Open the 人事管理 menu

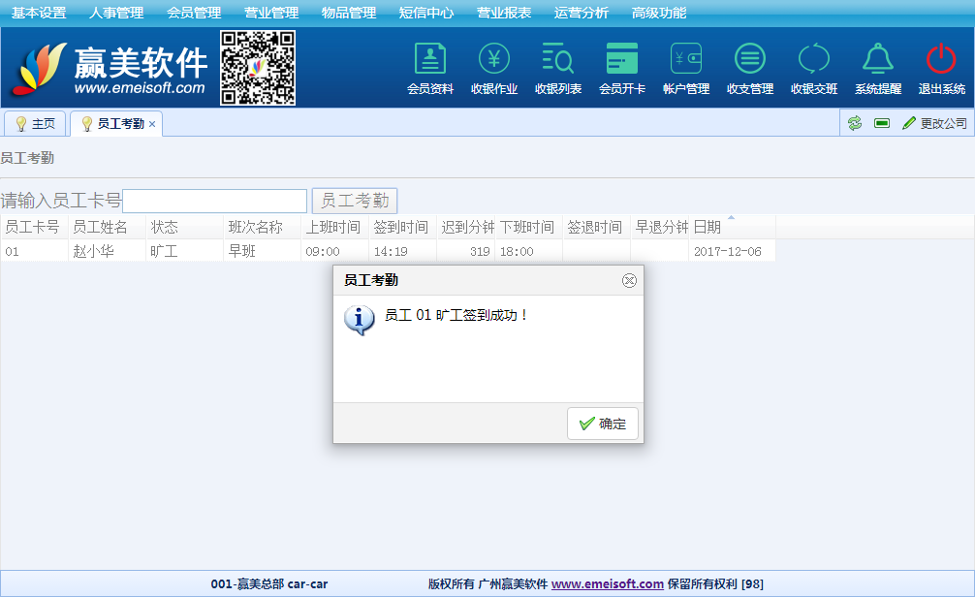[116, 13]
